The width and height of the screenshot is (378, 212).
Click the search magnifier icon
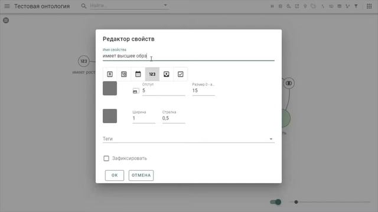tap(83, 6)
